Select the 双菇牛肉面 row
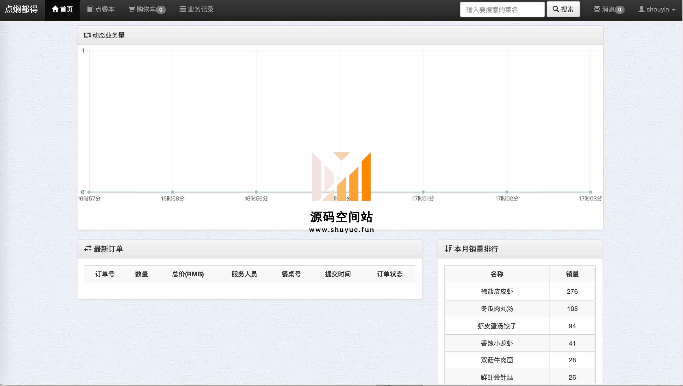Viewport: 683px width, 386px height. [520, 360]
